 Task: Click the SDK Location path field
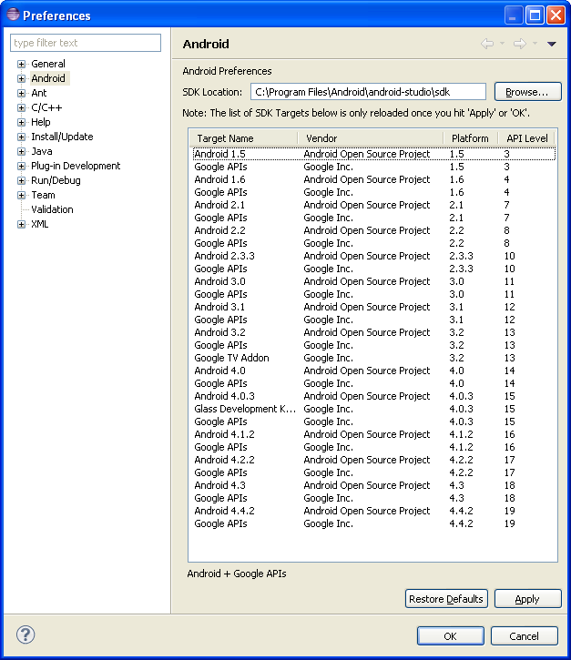368,92
